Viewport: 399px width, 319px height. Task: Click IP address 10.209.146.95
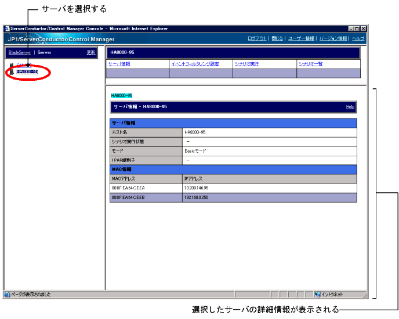click(x=196, y=188)
